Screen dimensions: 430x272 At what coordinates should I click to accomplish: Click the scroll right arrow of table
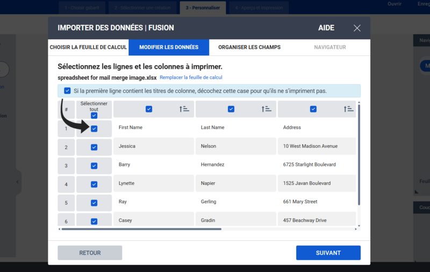pyautogui.click(x=356, y=229)
